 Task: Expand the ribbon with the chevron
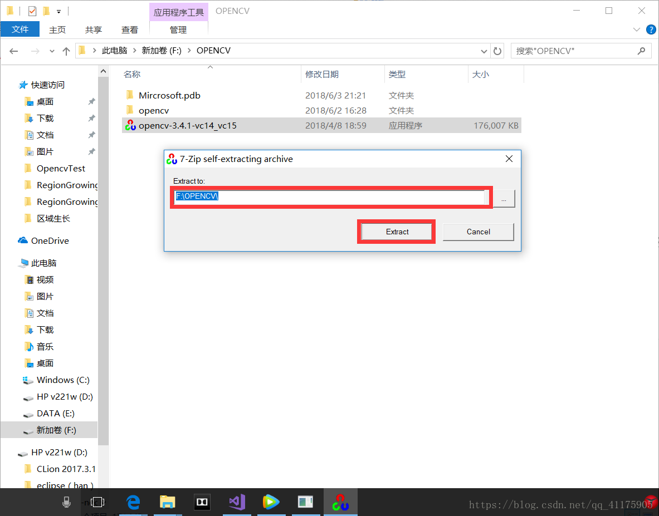636,30
